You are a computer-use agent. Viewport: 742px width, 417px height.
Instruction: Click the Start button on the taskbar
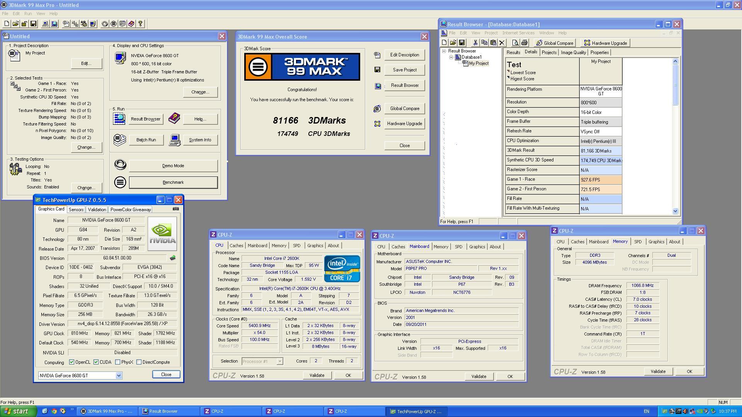18,411
